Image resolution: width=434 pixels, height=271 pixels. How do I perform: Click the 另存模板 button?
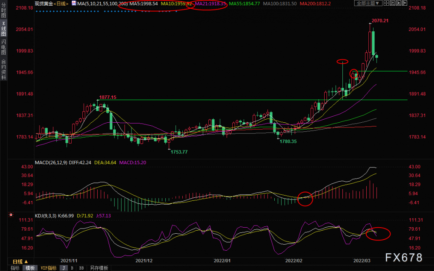coord(99,268)
